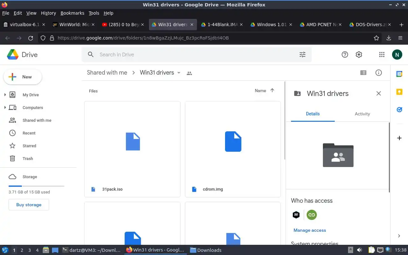408x255 pixels.
Task: Switch to WinWorld browser tab
Action: tap(73, 25)
